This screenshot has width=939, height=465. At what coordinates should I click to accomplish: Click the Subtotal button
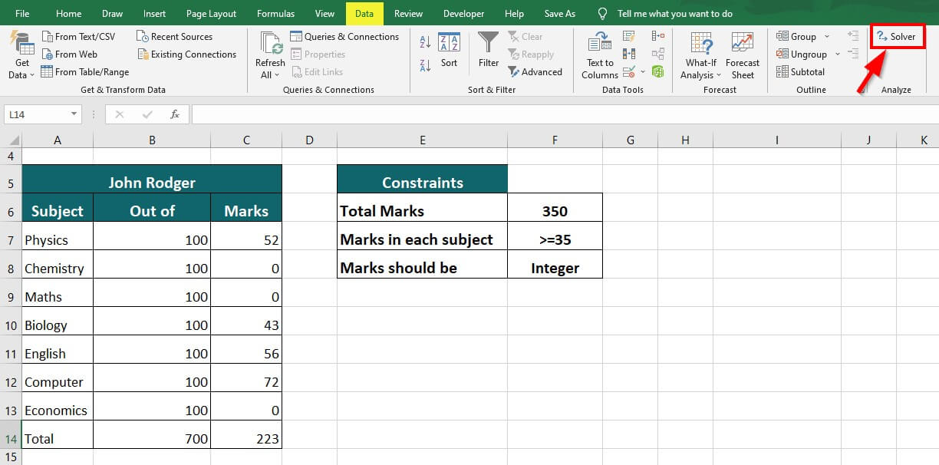pyautogui.click(x=801, y=72)
